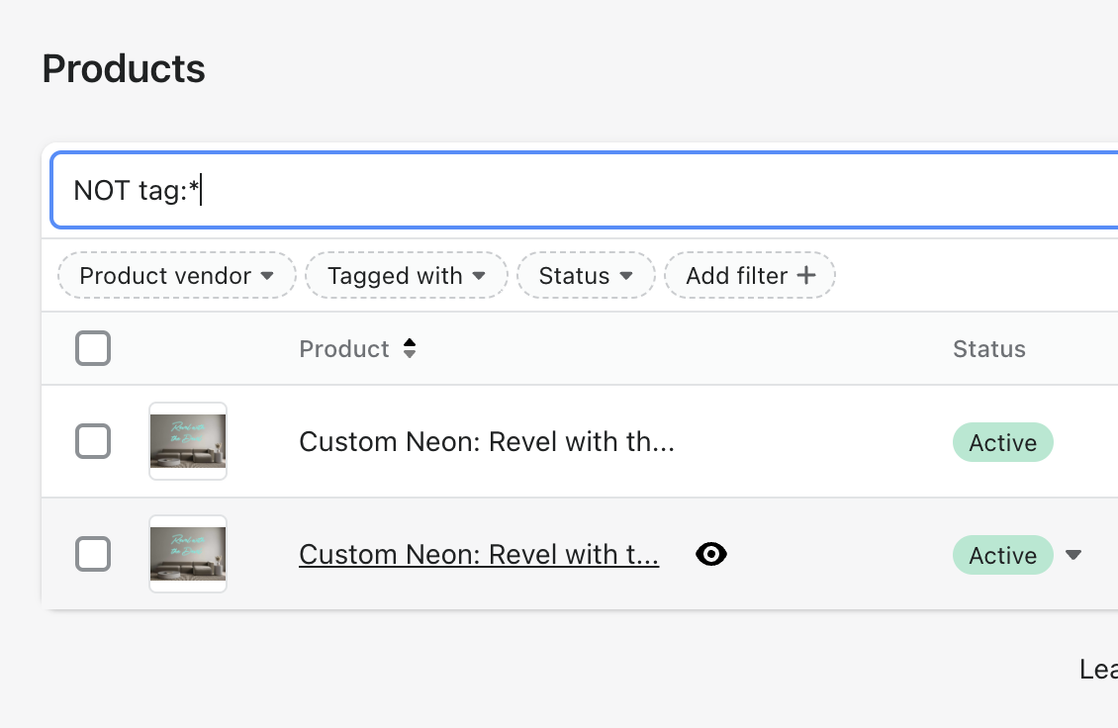Click the Product column header label

click(344, 349)
